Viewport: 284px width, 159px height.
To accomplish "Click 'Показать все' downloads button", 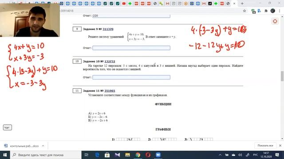I will point(265,146).
